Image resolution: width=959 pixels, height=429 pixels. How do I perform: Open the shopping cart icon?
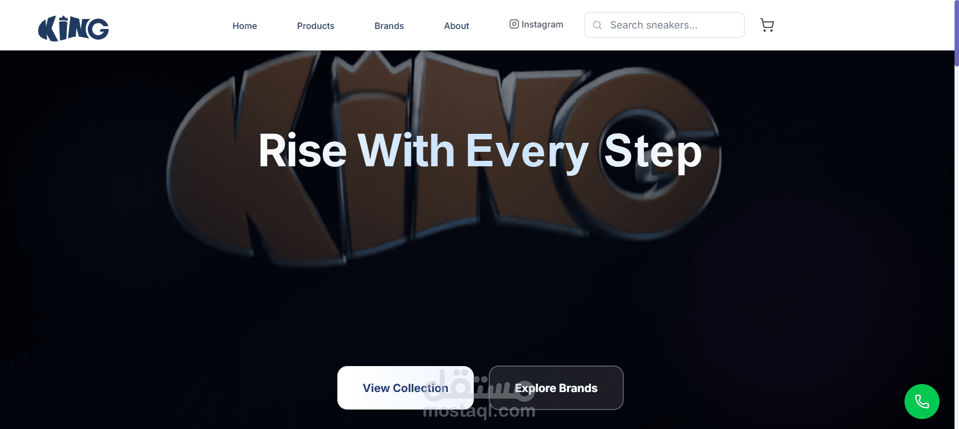tap(767, 25)
